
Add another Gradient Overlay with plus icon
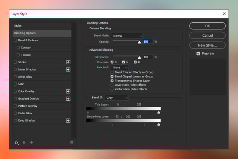(68, 99)
